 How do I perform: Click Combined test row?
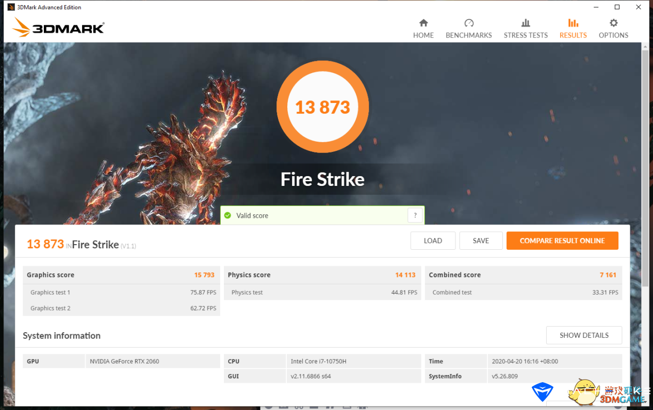point(524,293)
